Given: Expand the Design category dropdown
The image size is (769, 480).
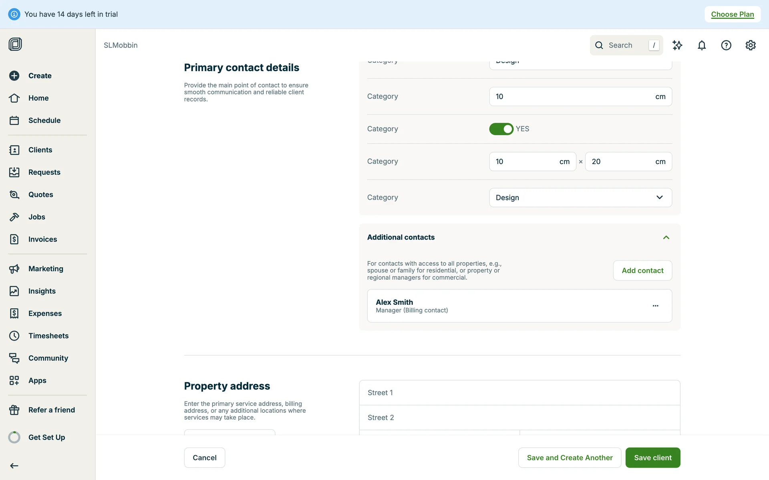Looking at the screenshot, I should (580, 198).
